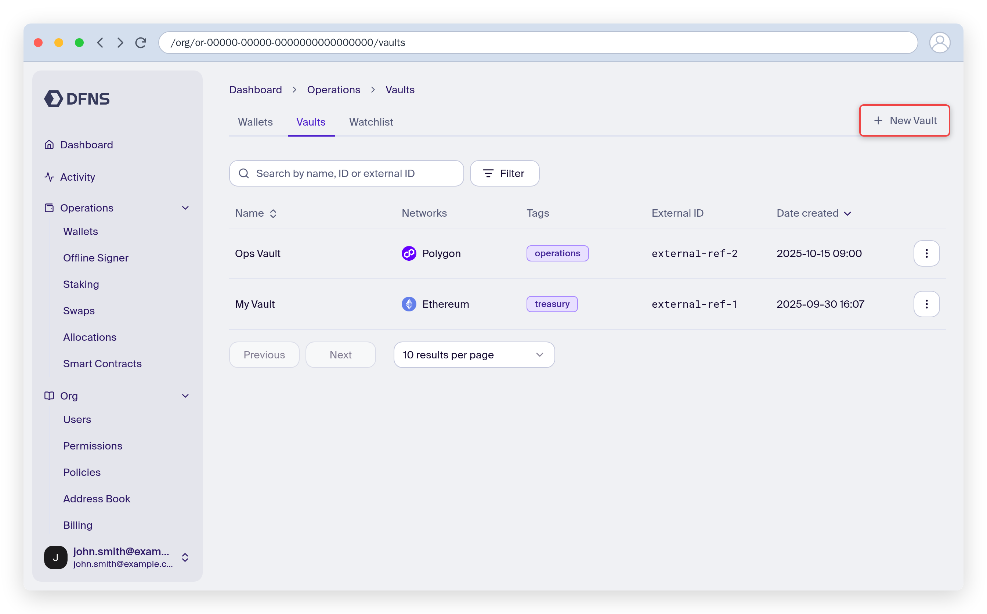
Task: Open Policies in the sidebar
Action: click(x=82, y=472)
